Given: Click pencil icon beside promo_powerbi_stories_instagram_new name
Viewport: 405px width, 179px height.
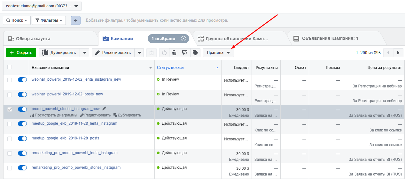Looking at the screenshot, I should (104, 108).
